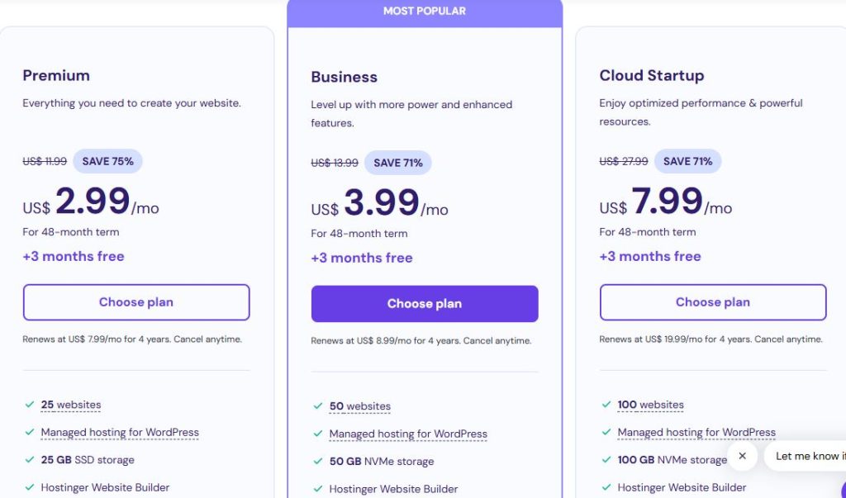
Task: Click '100 GB NVMe storage' feature text
Action: 673,460
